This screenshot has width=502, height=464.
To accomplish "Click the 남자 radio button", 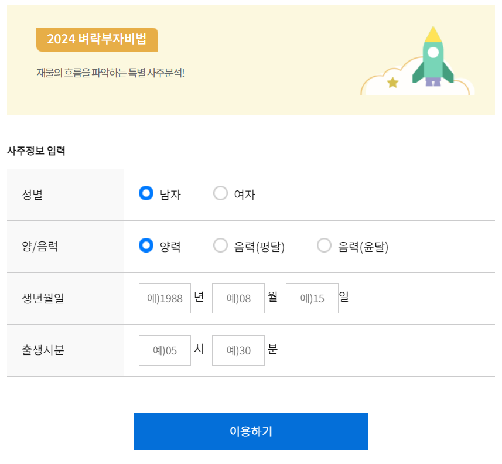I will [x=145, y=193].
